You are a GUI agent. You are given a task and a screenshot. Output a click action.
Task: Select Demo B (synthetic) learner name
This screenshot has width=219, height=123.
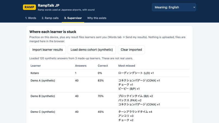pyautogui.click(x=43, y=96)
